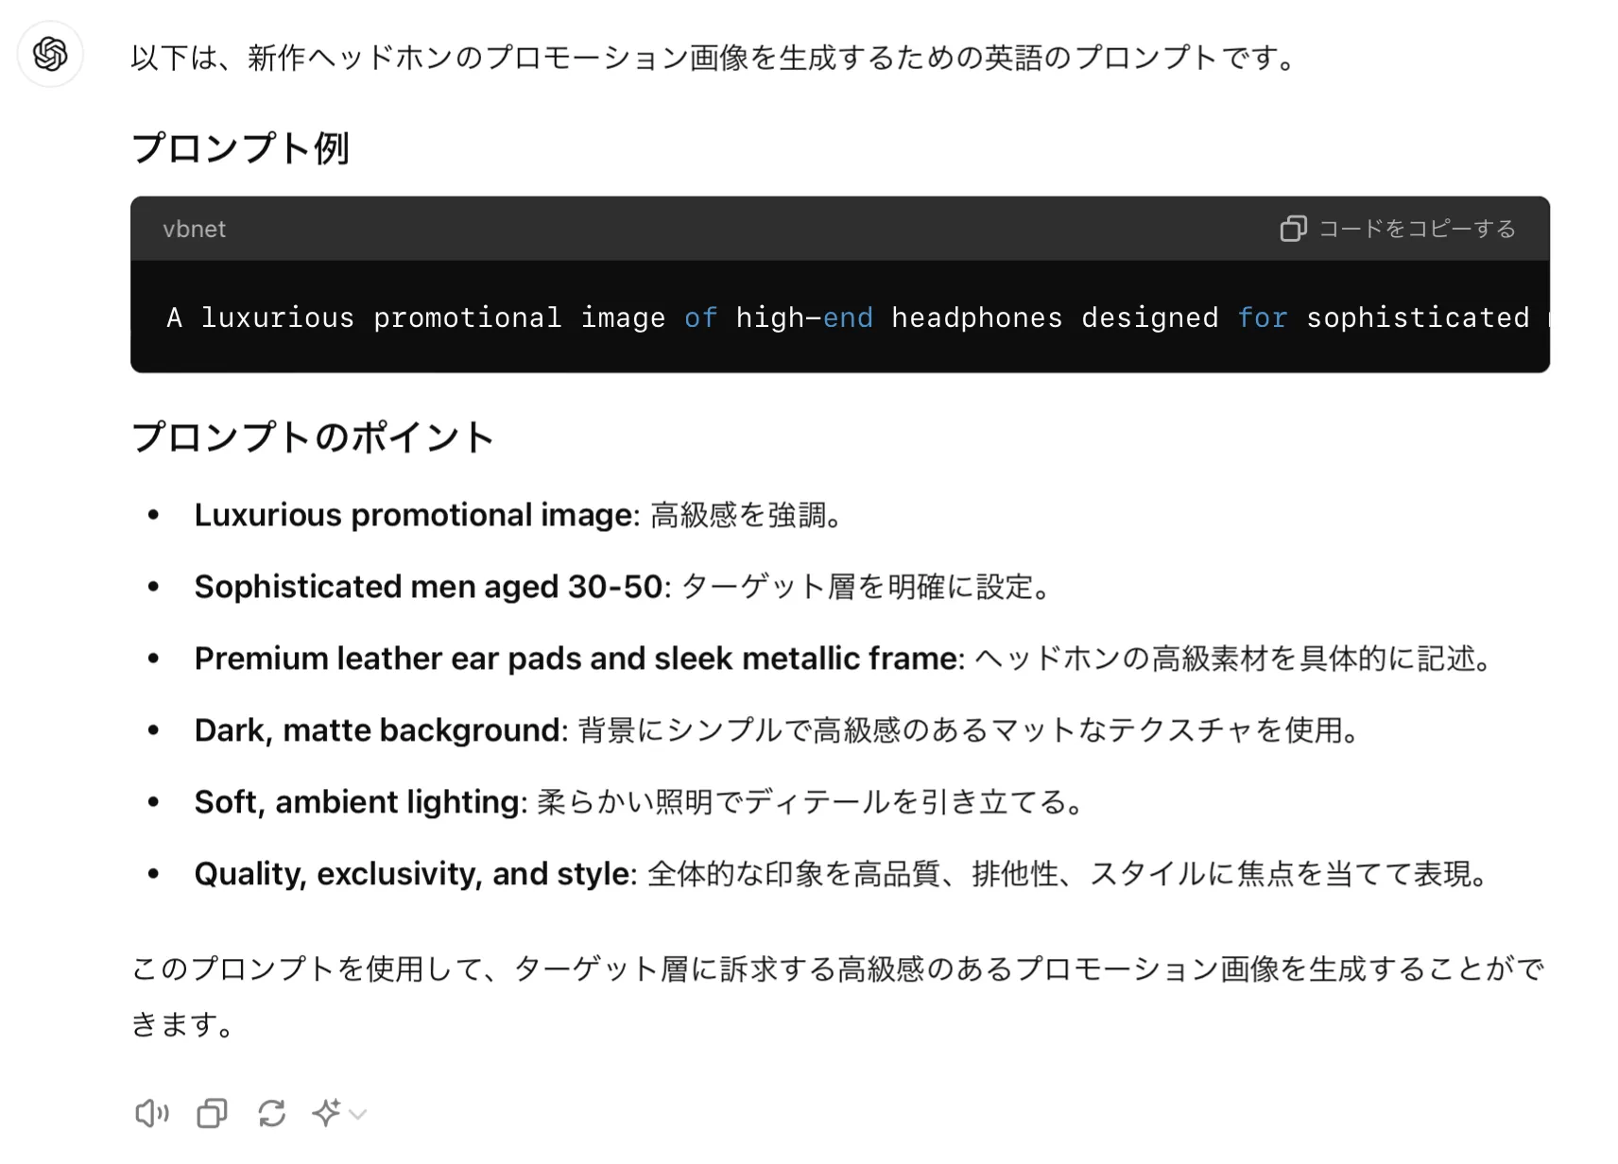1618x1164 pixels.
Task: Click the bullet text "Soft, ambient lighting"
Action: point(356,802)
